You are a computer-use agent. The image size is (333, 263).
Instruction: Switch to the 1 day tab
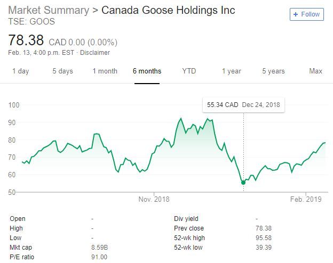[x=20, y=71]
